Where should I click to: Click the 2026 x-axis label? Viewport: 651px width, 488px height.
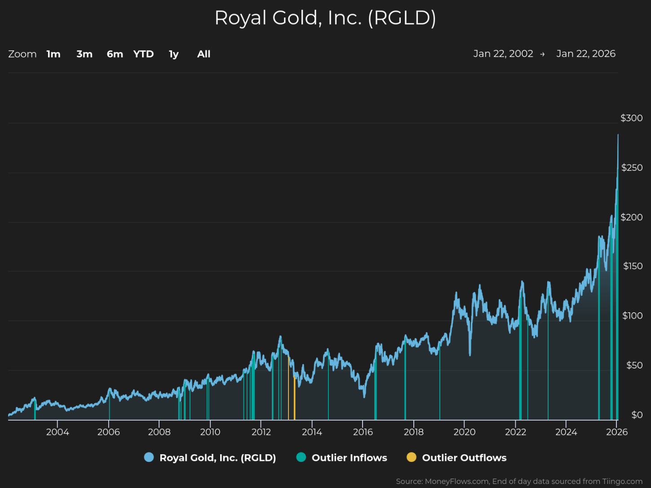coord(617,432)
